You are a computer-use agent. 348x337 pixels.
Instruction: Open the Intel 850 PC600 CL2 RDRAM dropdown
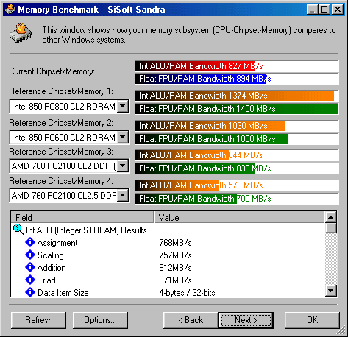pyautogui.click(x=123, y=137)
